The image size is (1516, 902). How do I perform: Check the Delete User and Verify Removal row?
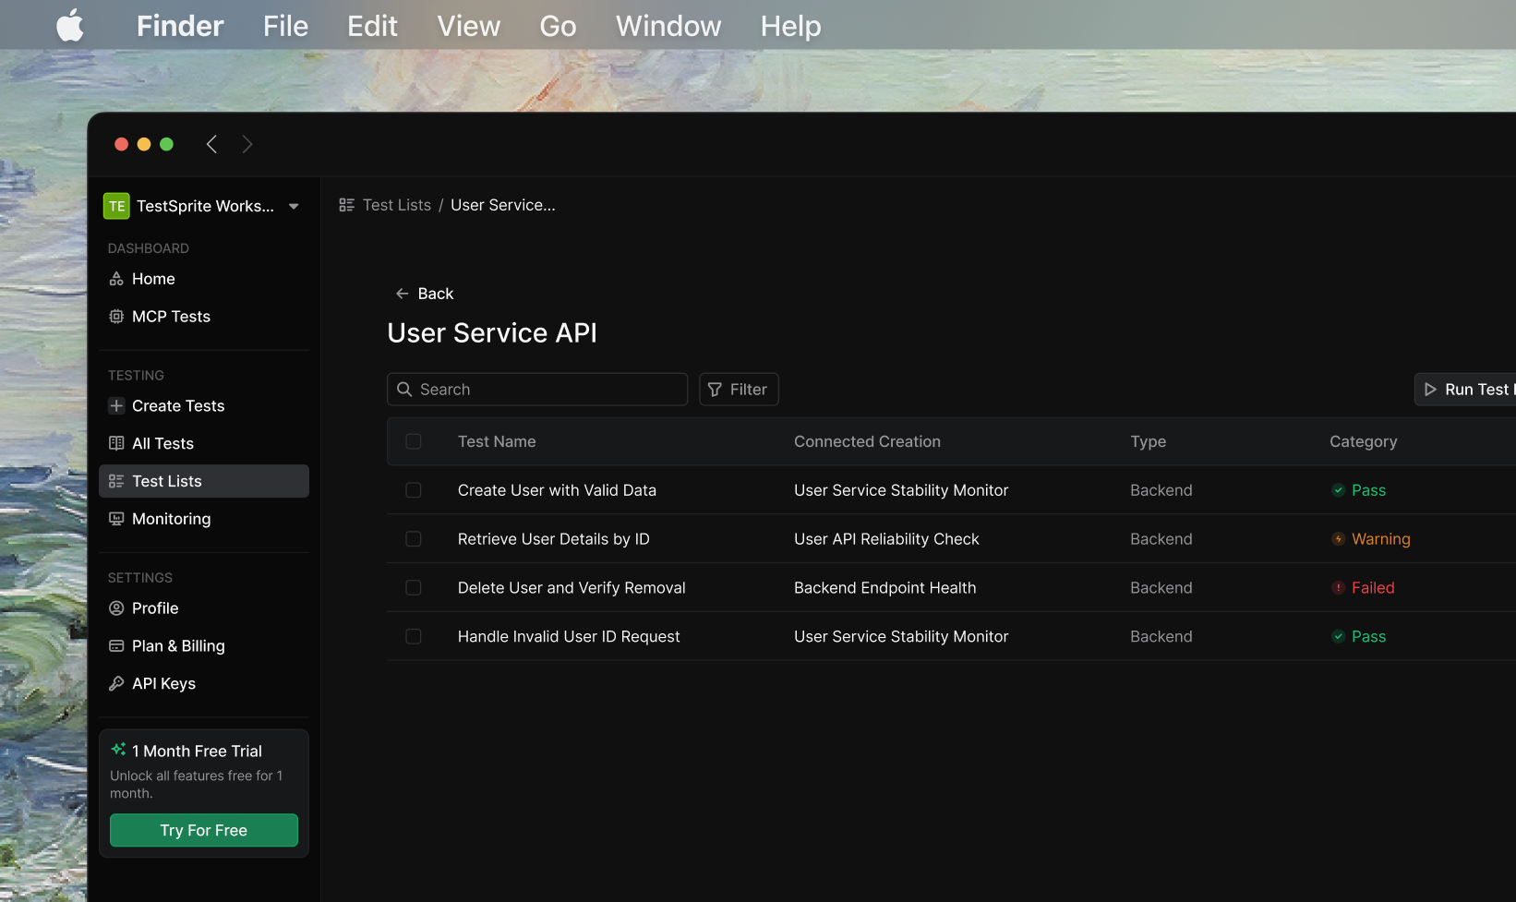click(x=414, y=588)
